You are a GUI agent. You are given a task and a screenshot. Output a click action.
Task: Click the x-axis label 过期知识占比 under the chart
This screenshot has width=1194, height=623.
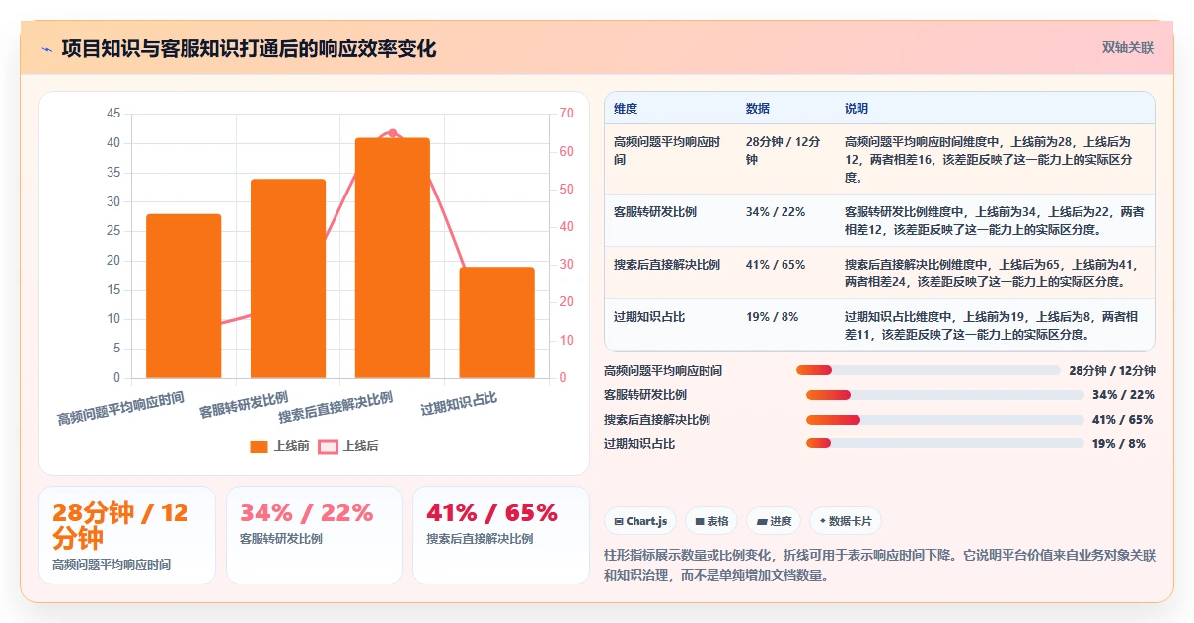[459, 404]
